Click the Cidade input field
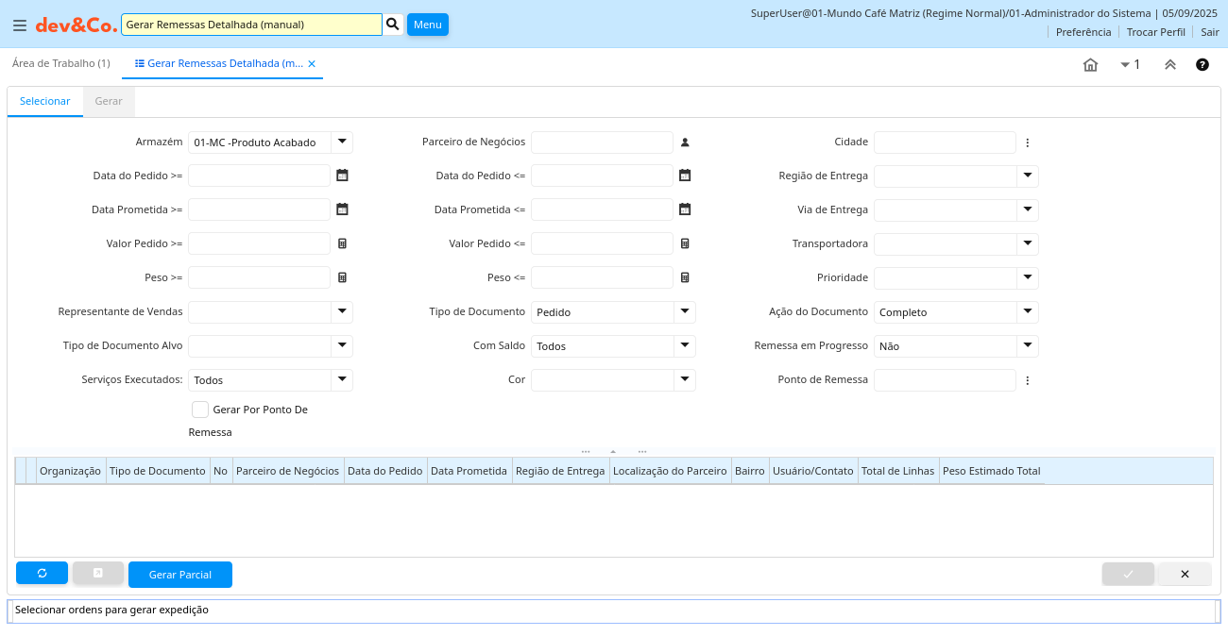1228x636 pixels. [x=944, y=142]
